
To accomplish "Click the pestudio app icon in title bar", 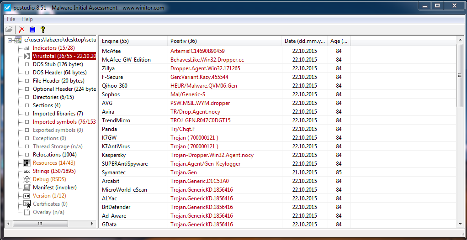I will coord(8,8).
